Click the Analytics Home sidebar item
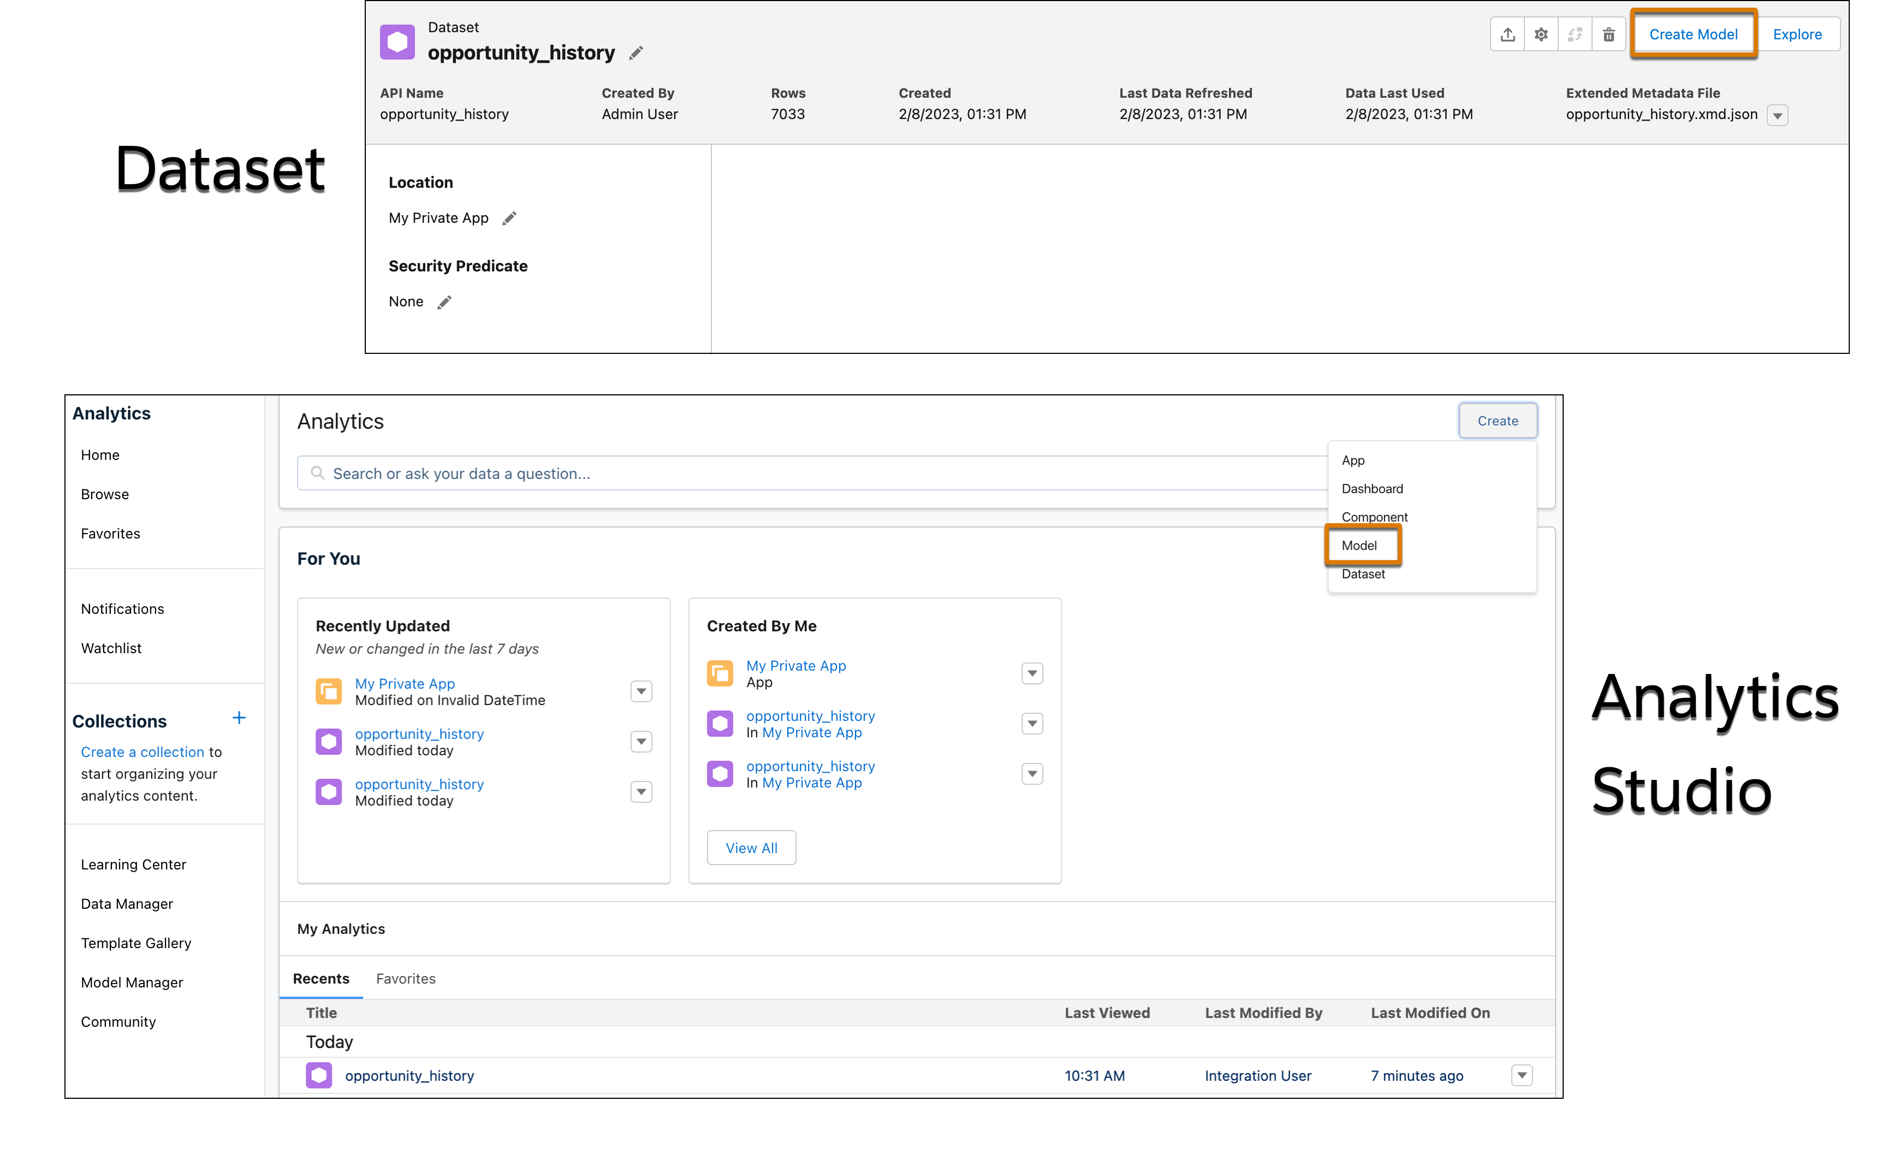Screen dimensions: 1888x1172 point(100,454)
